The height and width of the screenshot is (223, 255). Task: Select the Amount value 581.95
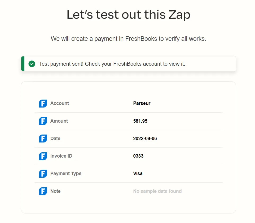pyautogui.click(x=140, y=121)
